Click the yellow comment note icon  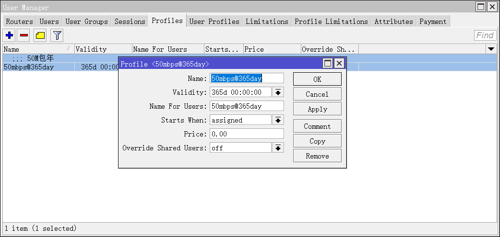40,35
